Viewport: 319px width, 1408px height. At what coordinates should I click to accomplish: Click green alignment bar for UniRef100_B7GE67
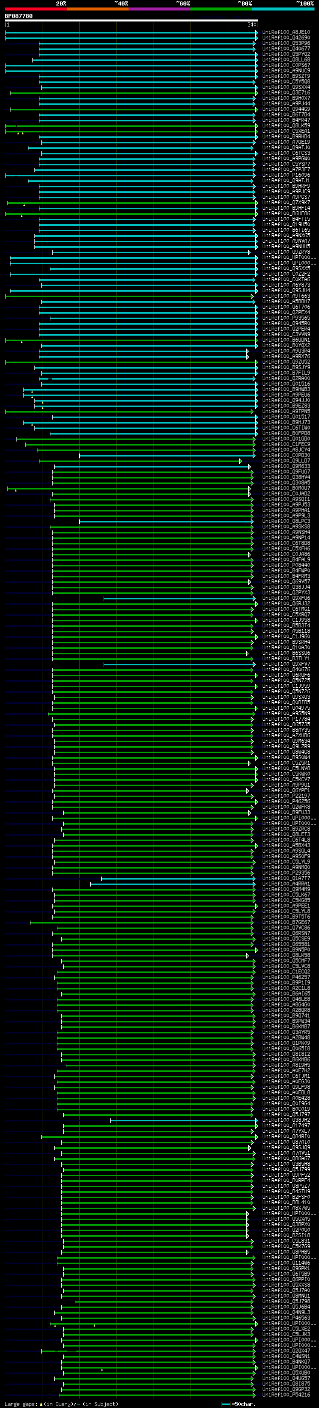[x=142, y=923]
